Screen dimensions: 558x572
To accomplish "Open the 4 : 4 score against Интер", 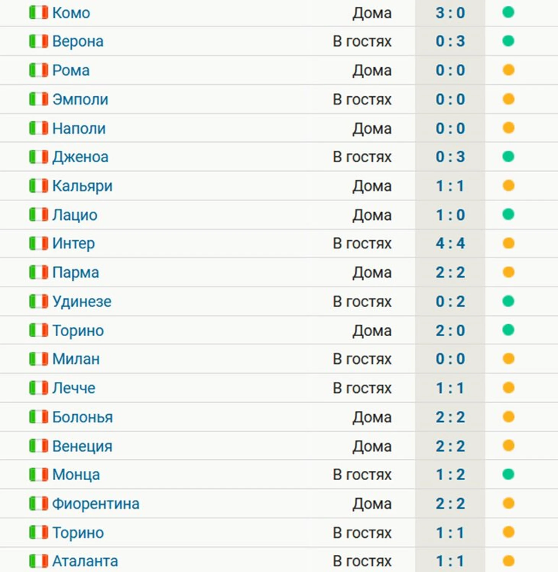I will pos(450,243).
